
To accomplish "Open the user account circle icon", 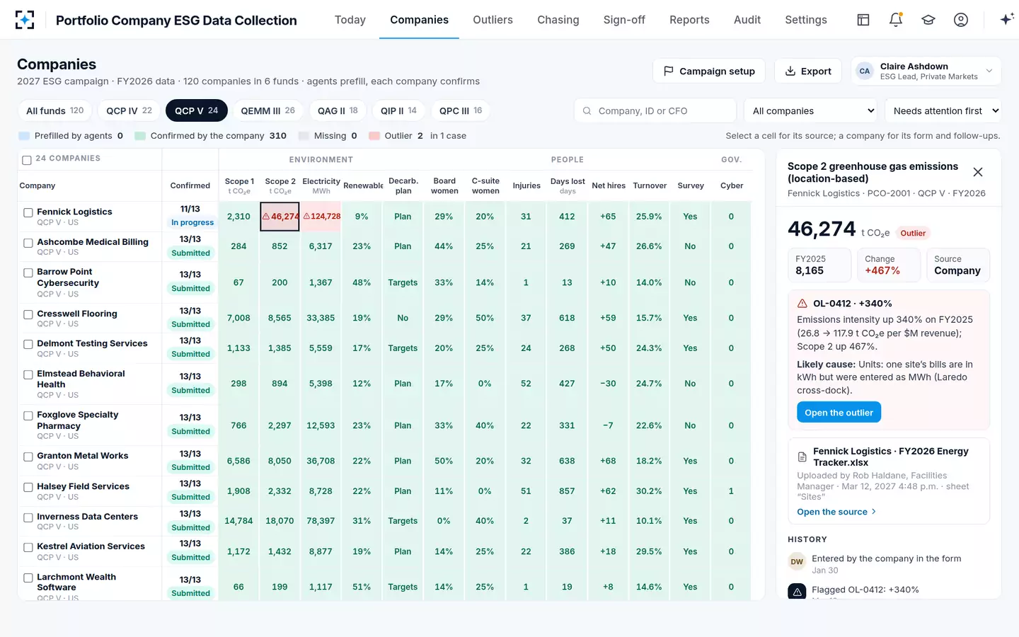I will click(x=961, y=20).
